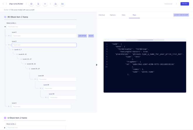Go back using the left chevron icon
193x130 pixels.
click(3, 4)
